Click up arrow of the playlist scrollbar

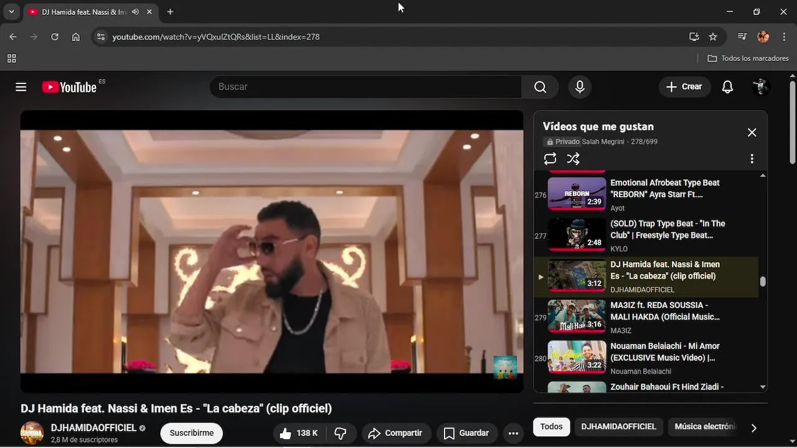(763, 176)
